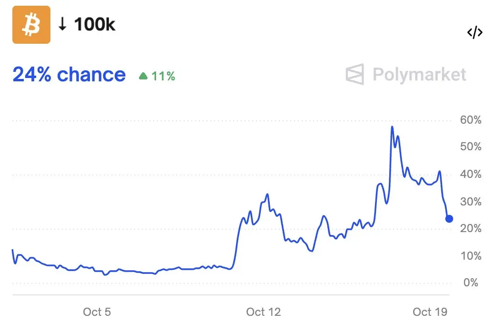Click the Polymarket logo watermark
493x332 pixels.
click(x=355, y=74)
